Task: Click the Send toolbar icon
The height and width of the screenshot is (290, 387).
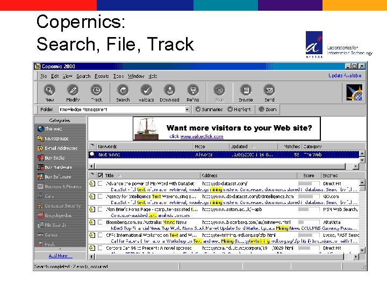Action: [x=269, y=90]
